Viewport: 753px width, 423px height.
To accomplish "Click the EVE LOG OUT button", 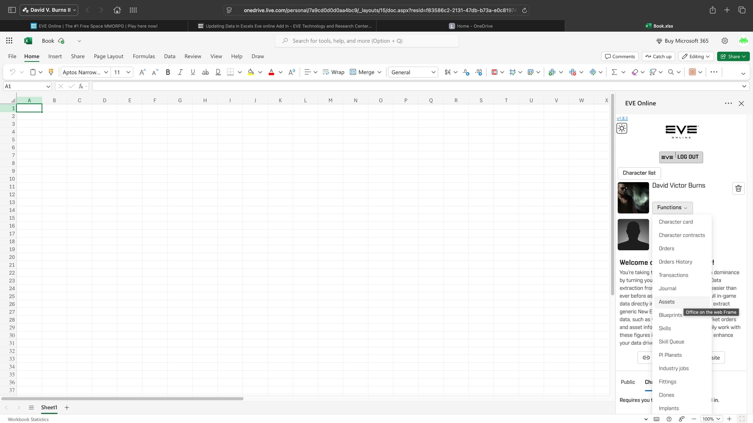I will (x=681, y=157).
